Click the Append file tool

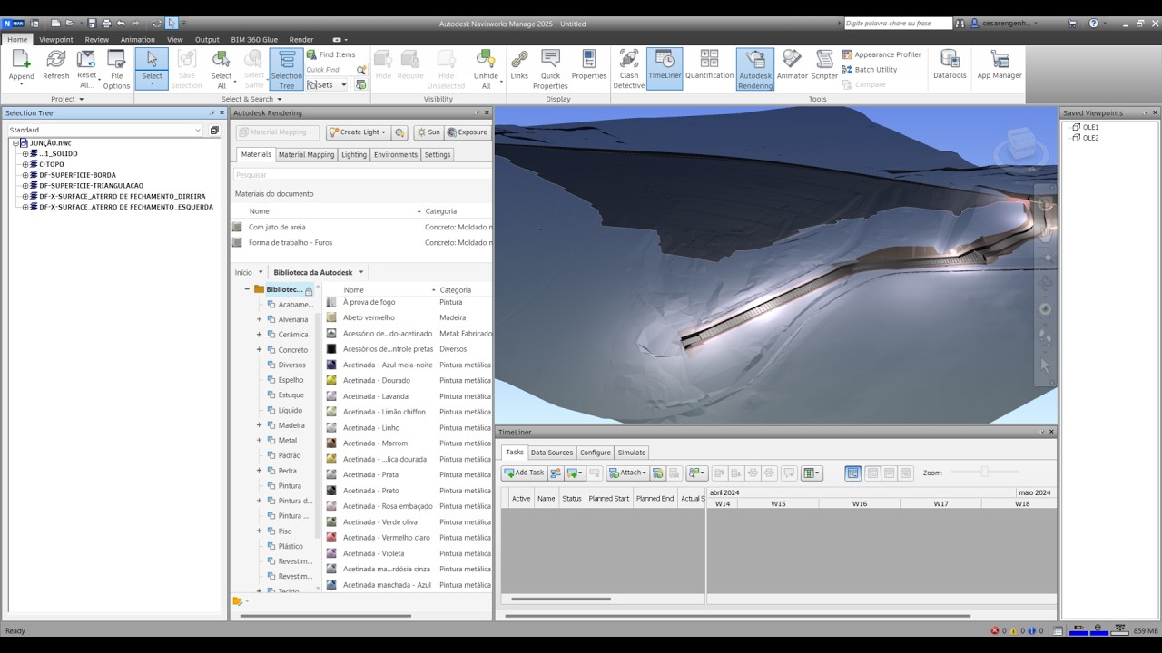21,69
